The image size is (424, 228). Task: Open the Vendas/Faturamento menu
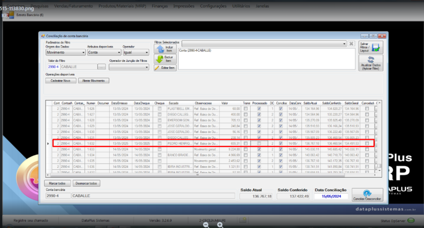74,6
